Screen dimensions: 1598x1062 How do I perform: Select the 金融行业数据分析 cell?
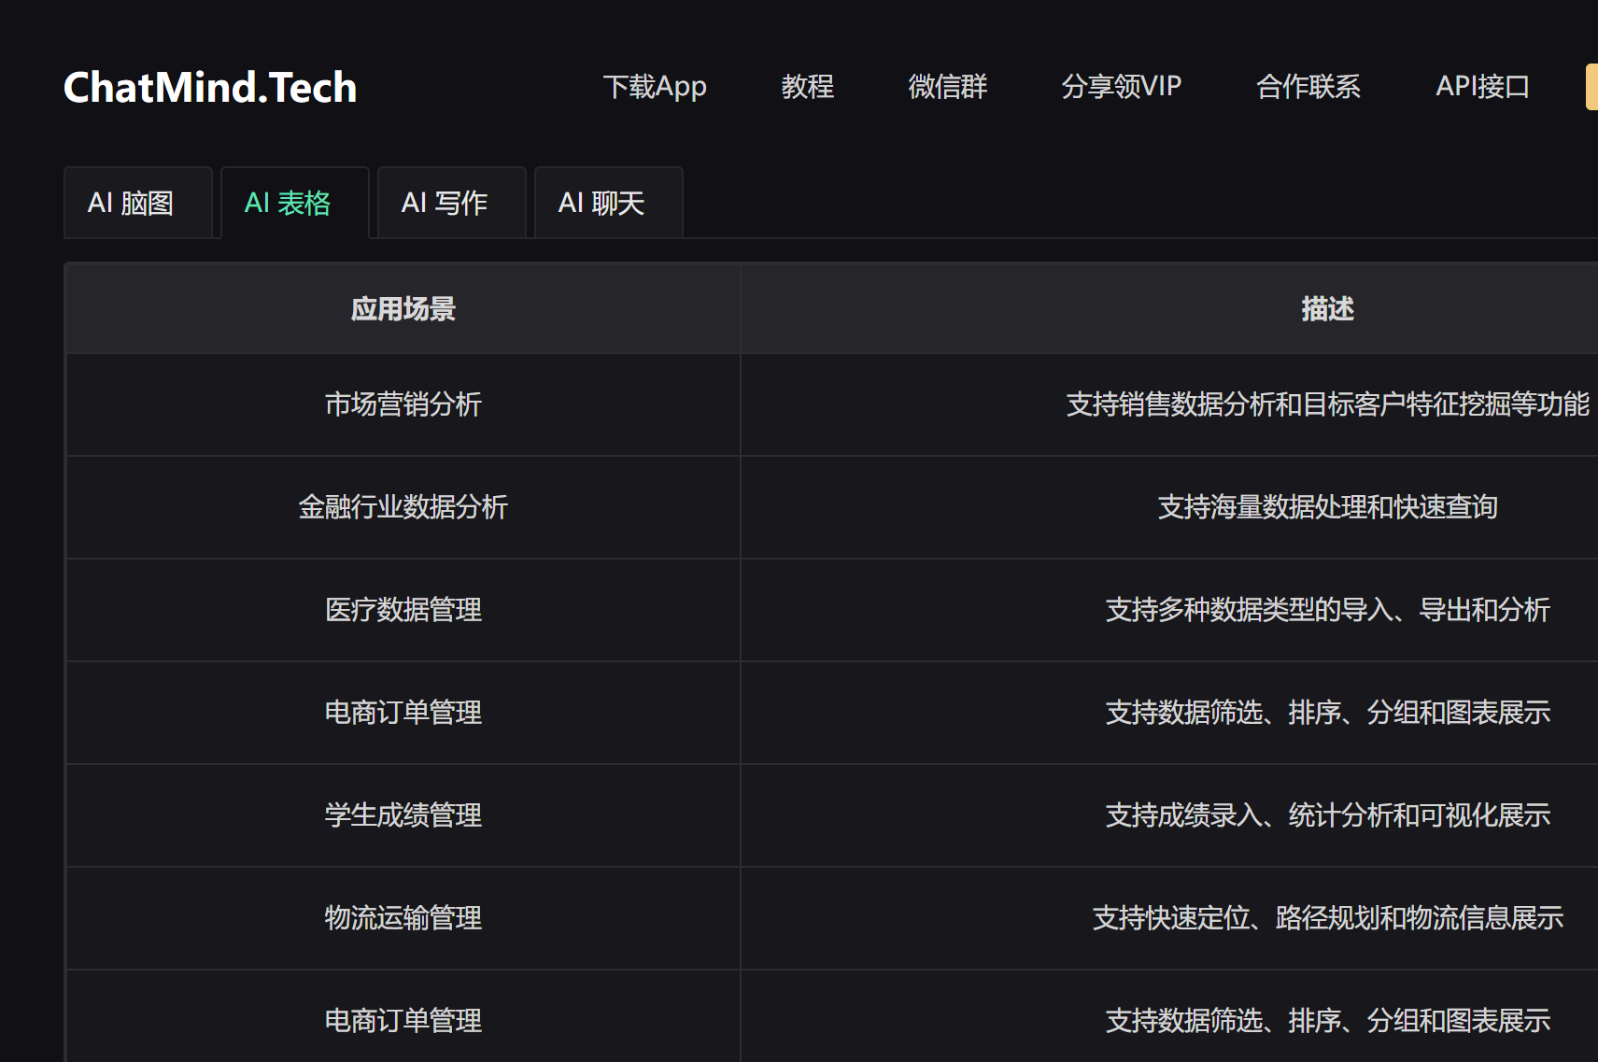coord(403,507)
